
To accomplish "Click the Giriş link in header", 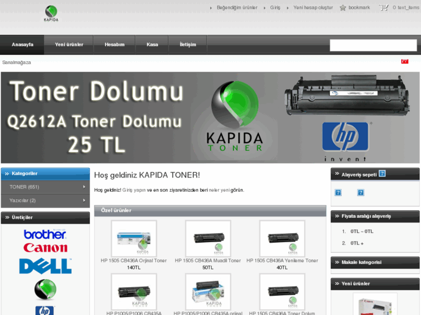I will (275, 8).
